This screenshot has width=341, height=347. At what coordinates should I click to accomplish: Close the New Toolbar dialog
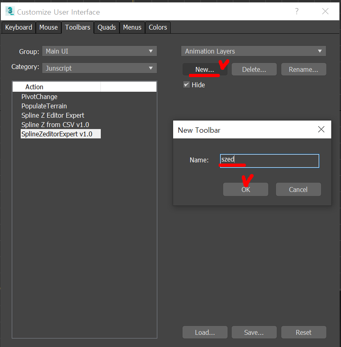321,129
